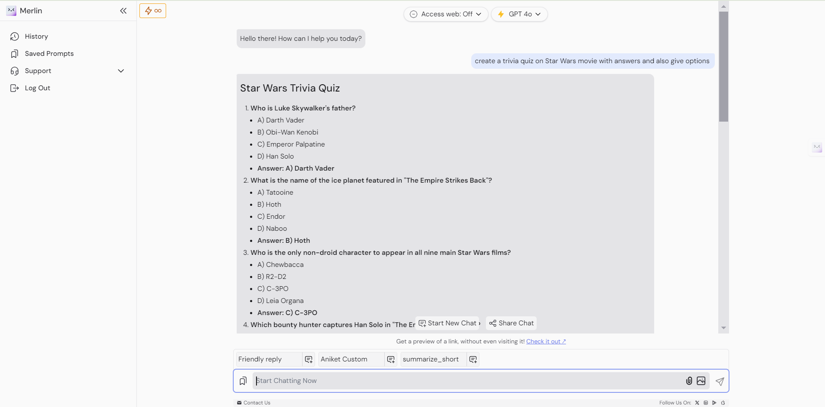The width and height of the screenshot is (825, 407).
Task: Click the scrollbar up arrow
Action: tap(723, 6)
